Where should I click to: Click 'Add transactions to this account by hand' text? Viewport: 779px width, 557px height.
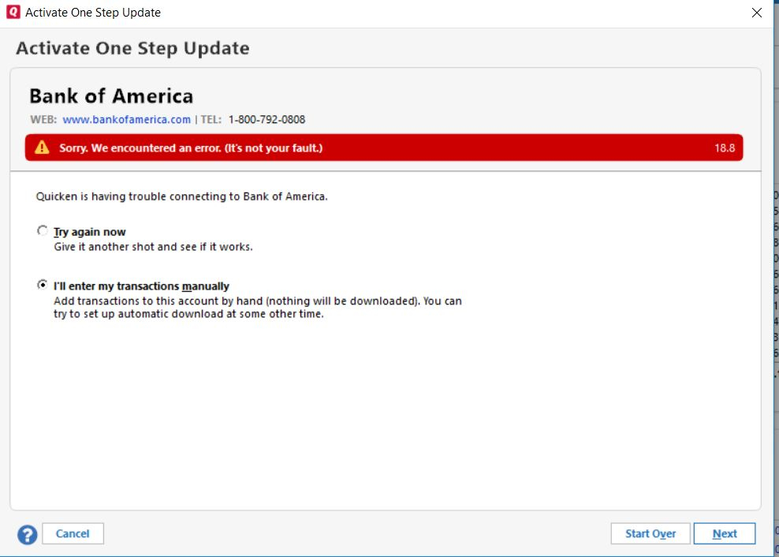tap(258, 308)
